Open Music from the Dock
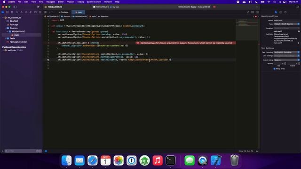 (x=158, y=161)
